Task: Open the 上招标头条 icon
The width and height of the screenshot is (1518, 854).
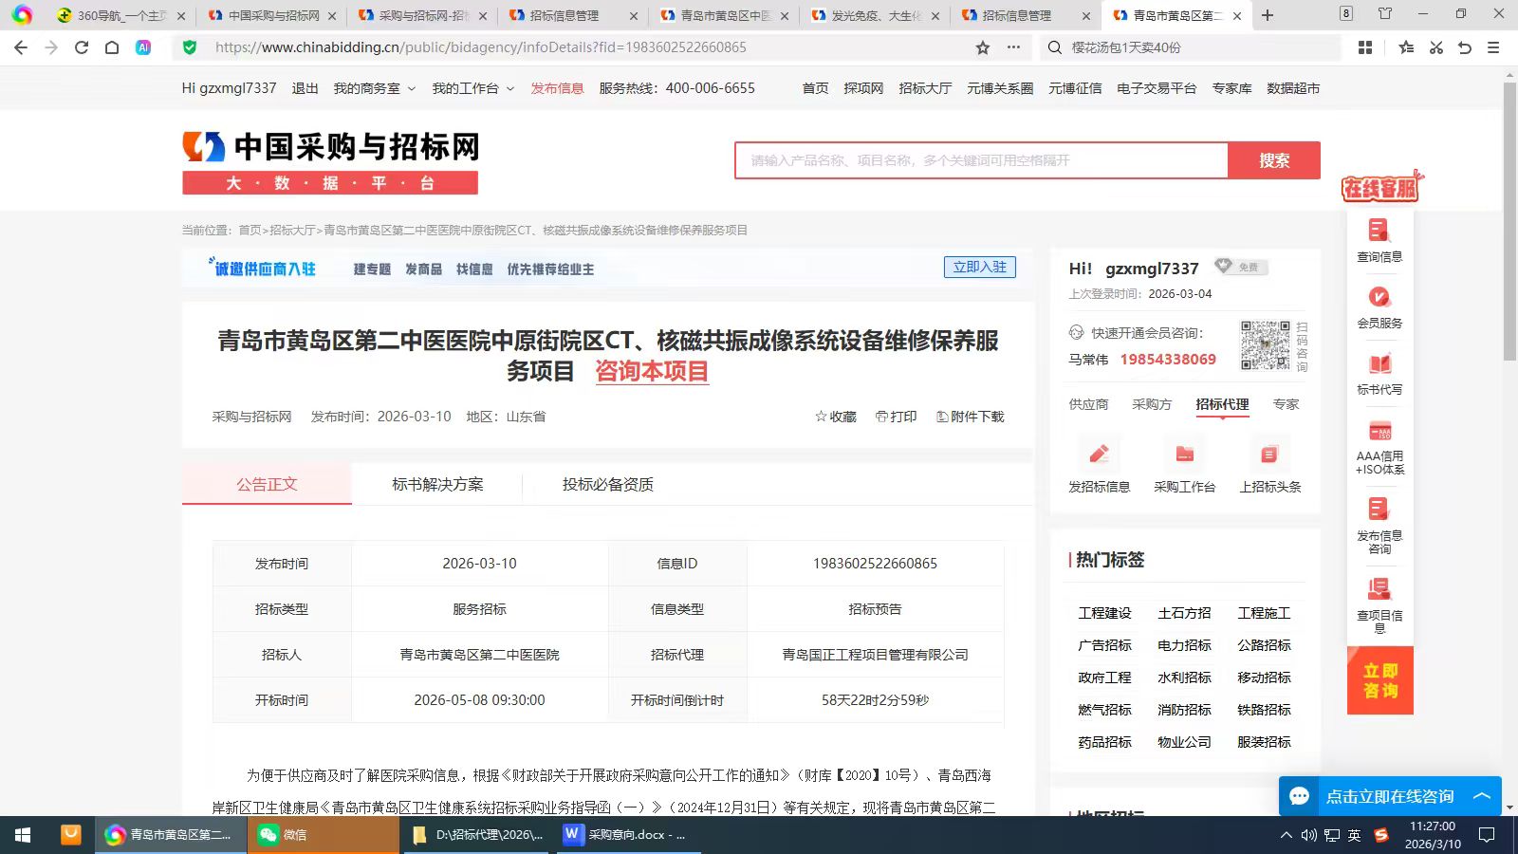Action: (x=1269, y=455)
